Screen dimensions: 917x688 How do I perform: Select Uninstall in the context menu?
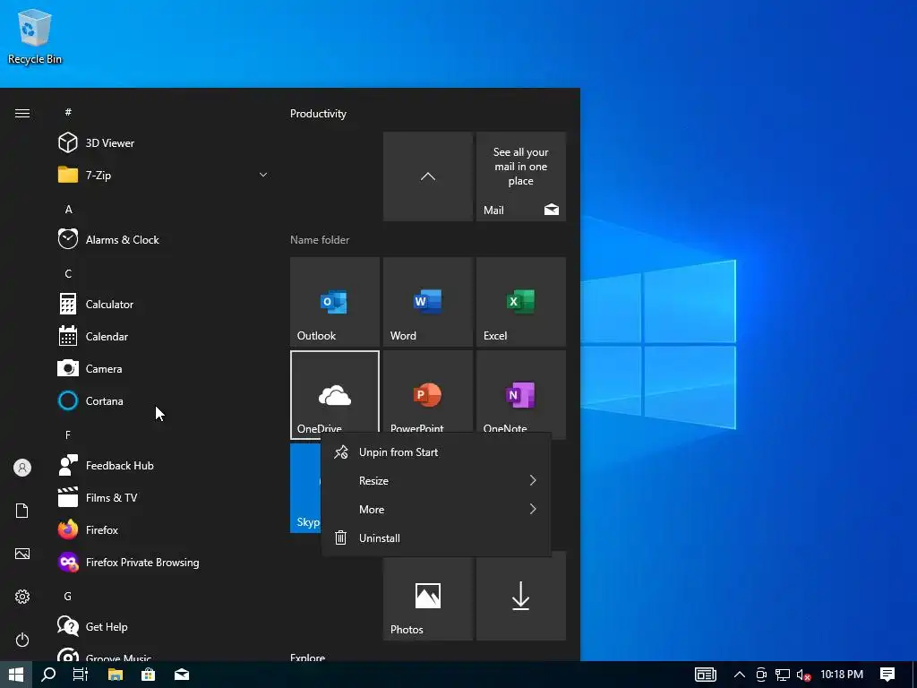pyautogui.click(x=436, y=538)
